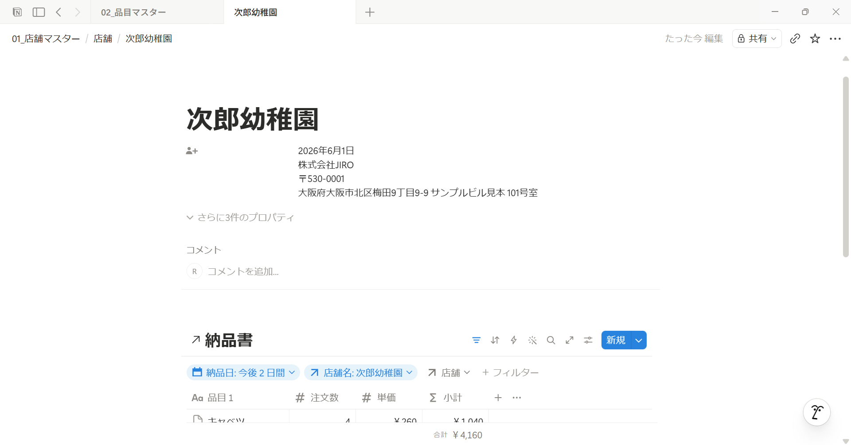Open the 共有 share dropdown

pos(757,39)
